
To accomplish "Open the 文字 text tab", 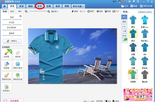I will tap(40, 6).
